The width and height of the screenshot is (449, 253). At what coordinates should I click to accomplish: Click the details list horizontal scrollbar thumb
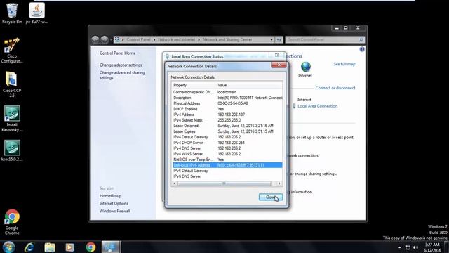224,183
